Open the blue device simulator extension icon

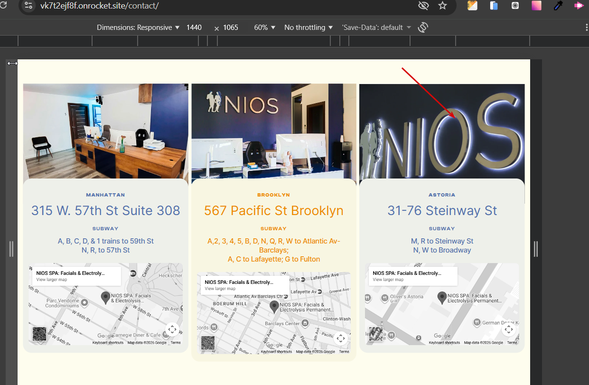494,6
